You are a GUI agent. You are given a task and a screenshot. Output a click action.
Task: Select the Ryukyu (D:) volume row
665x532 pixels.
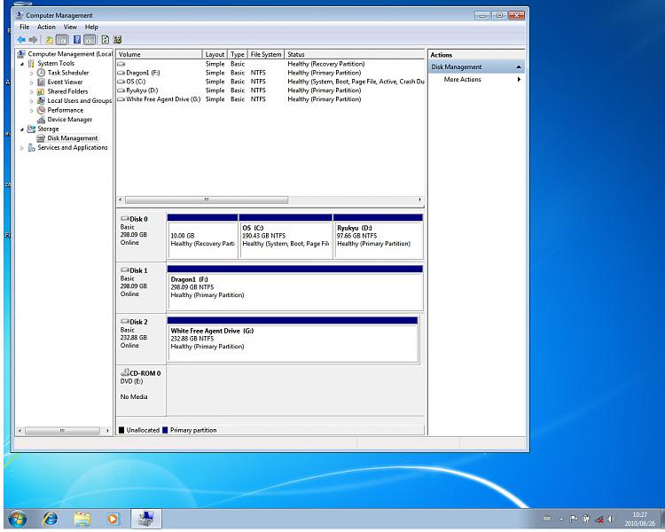coord(270,90)
